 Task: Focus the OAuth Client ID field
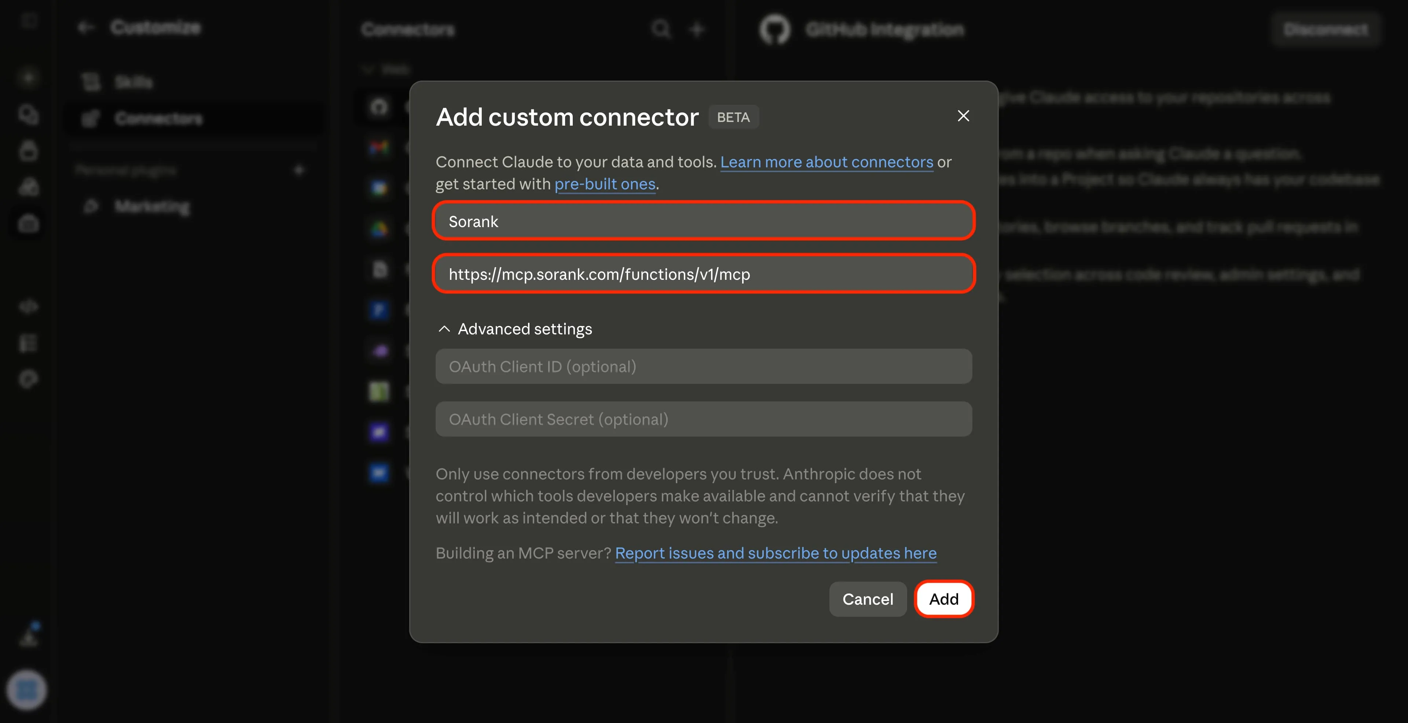pos(704,366)
